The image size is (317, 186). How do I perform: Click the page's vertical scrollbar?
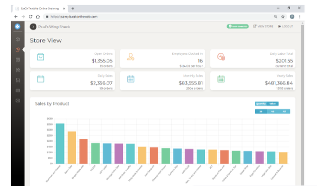click(302, 105)
